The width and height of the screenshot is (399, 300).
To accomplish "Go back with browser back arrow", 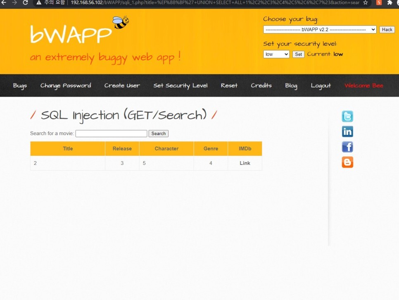I will [4, 3].
